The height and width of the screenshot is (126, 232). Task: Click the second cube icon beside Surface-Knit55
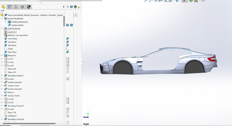pyautogui.click(x=71, y=25)
